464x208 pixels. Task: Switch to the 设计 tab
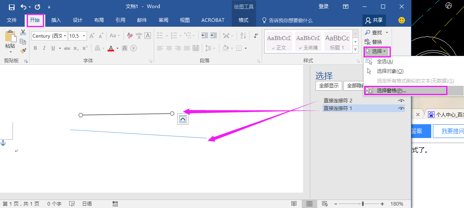coord(78,20)
